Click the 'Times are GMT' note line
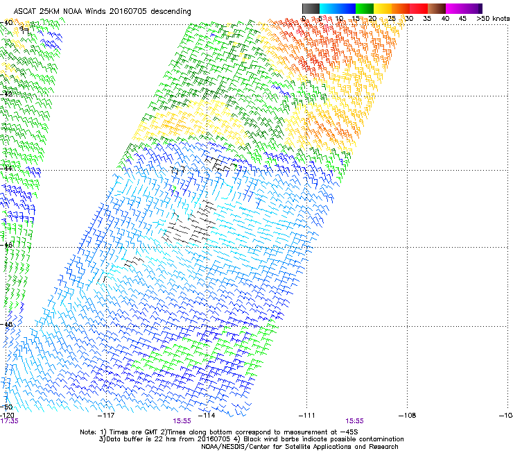 coord(219,432)
